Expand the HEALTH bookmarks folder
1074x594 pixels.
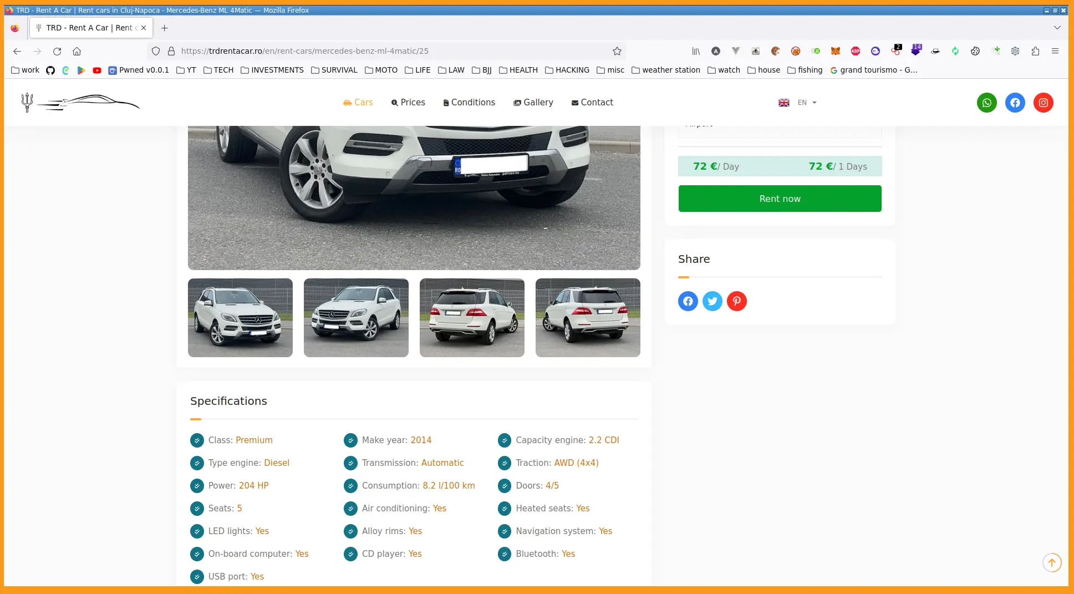pos(518,70)
